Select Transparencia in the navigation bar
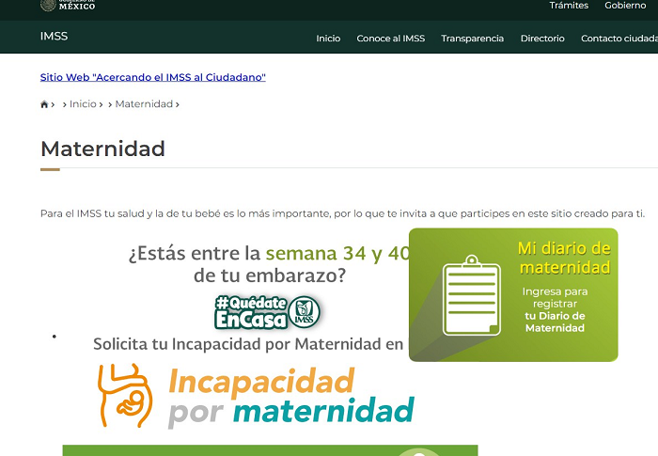The image size is (658, 456). click(472, 39)
